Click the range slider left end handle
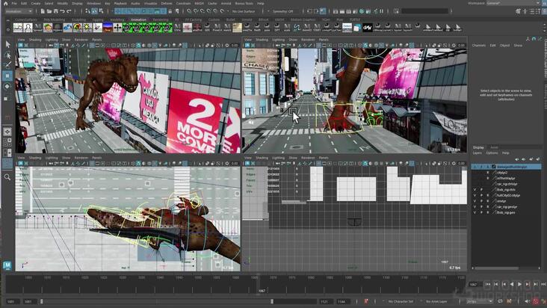547x308 pixels. tap(42, 301)
